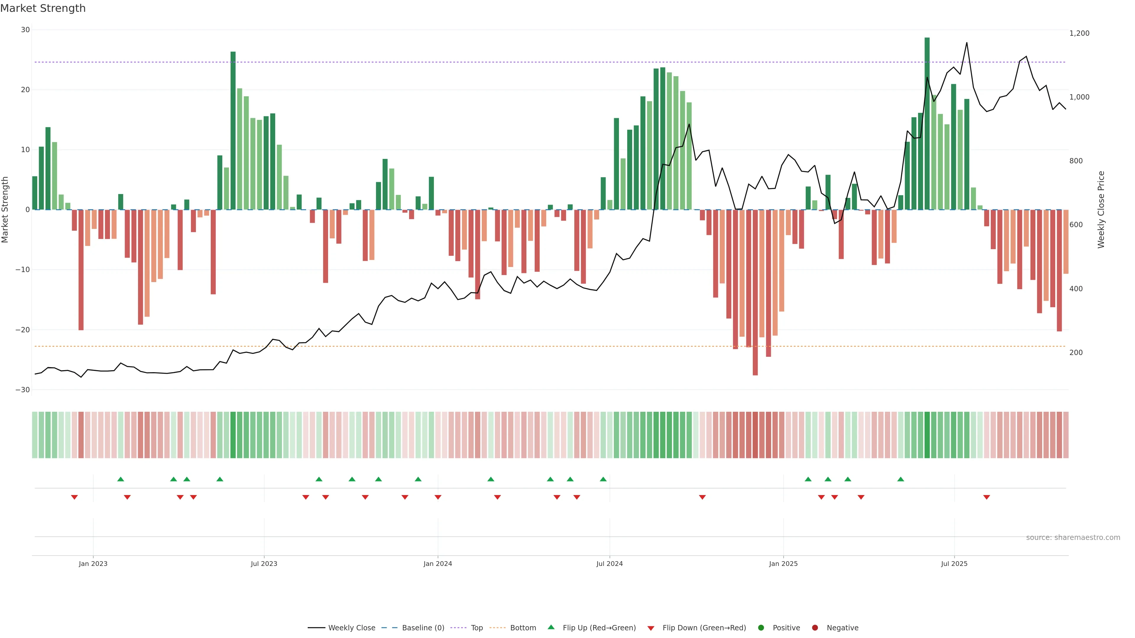Click the Jan 2023 x-axis label
Image resolution: width=1135 pixels, height=638 pixels.
click(93, 564)
